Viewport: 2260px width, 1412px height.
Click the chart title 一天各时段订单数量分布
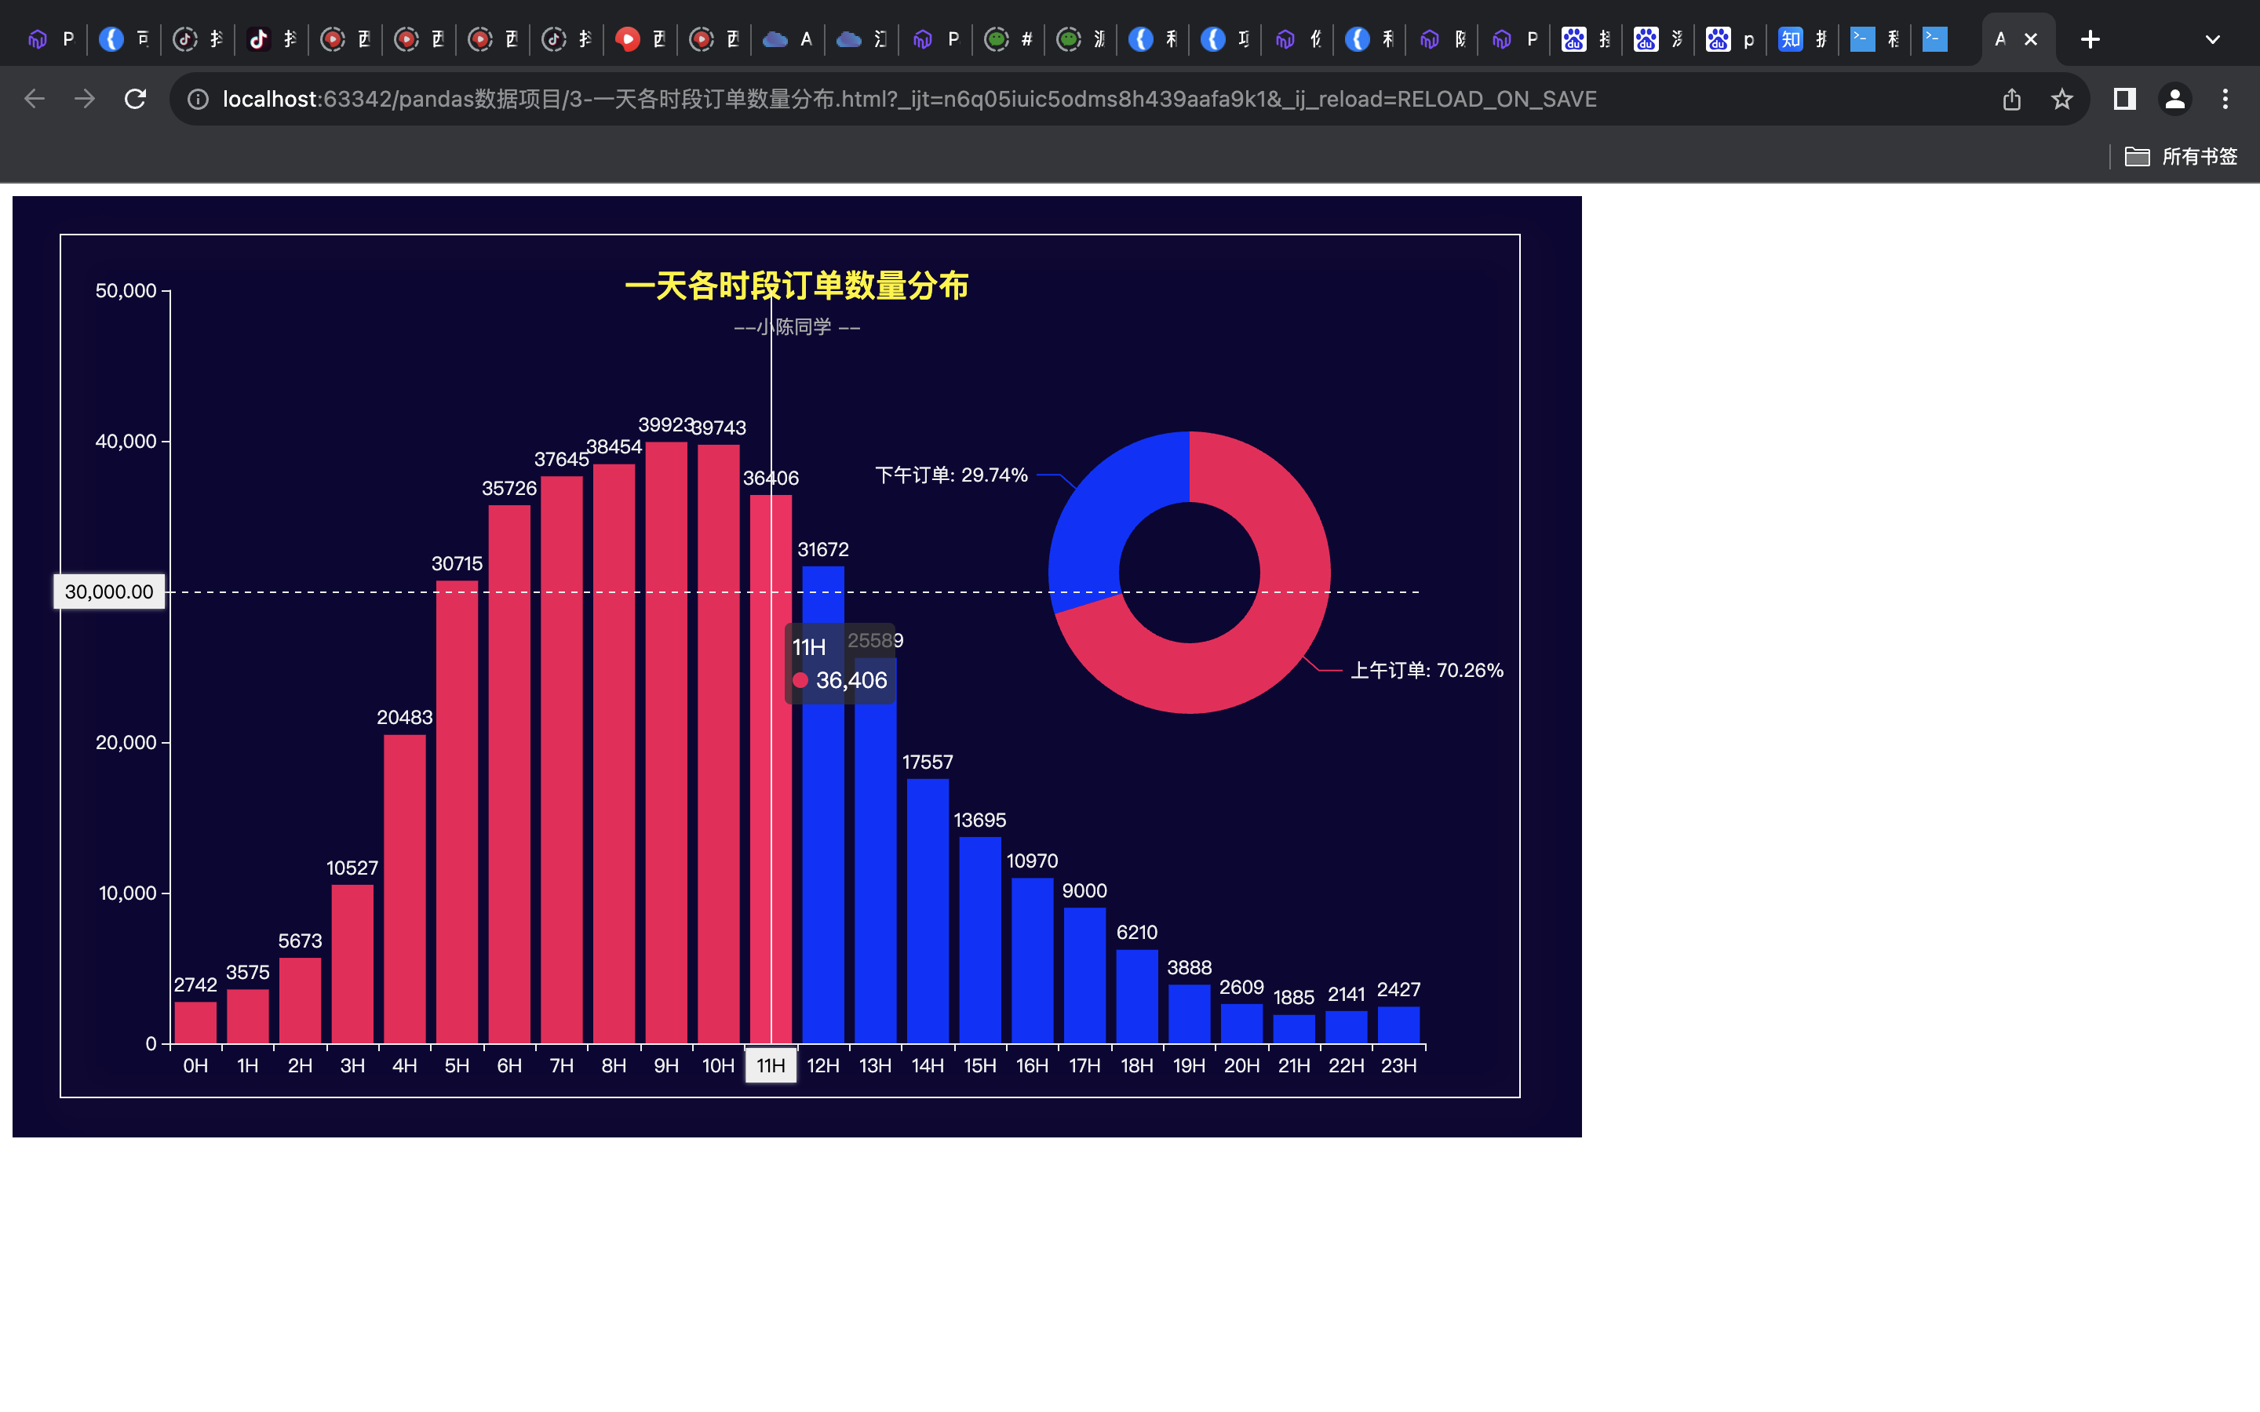[796, 285]
